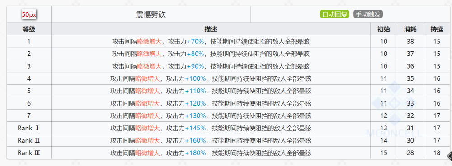Click initial value 13 in Rank Ⅰ row
Image resolution: width=452 pixels, height=166 pixels.
point(384,128)
